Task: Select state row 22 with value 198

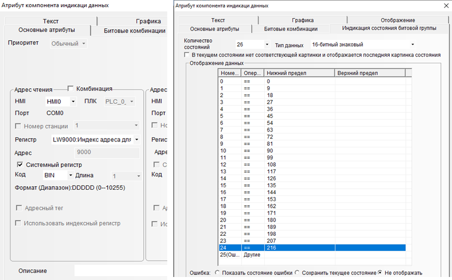Action: click(x=312, y=234)
